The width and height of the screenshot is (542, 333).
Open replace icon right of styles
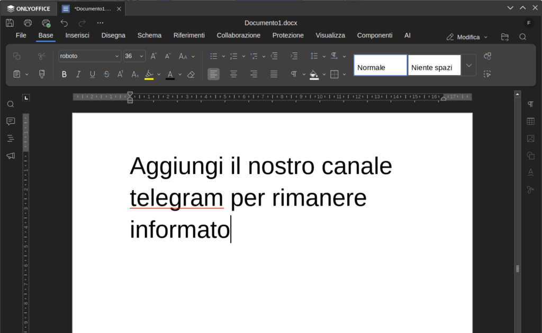(x=487, y=56)
